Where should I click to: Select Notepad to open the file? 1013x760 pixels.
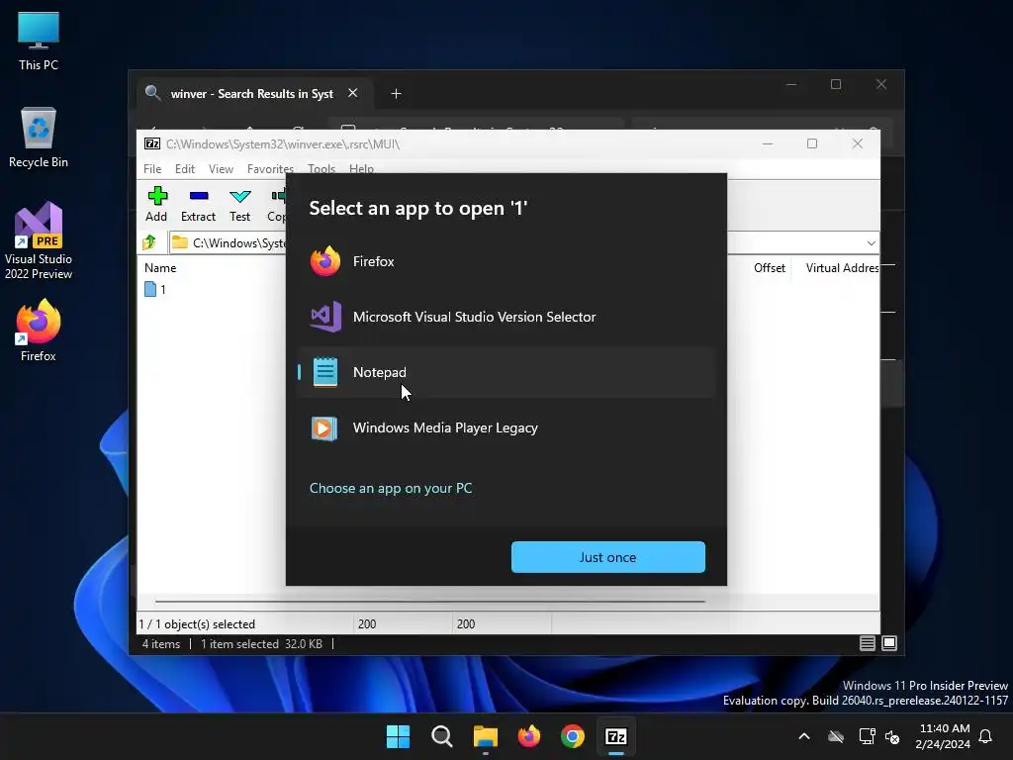tap(506, 372)
